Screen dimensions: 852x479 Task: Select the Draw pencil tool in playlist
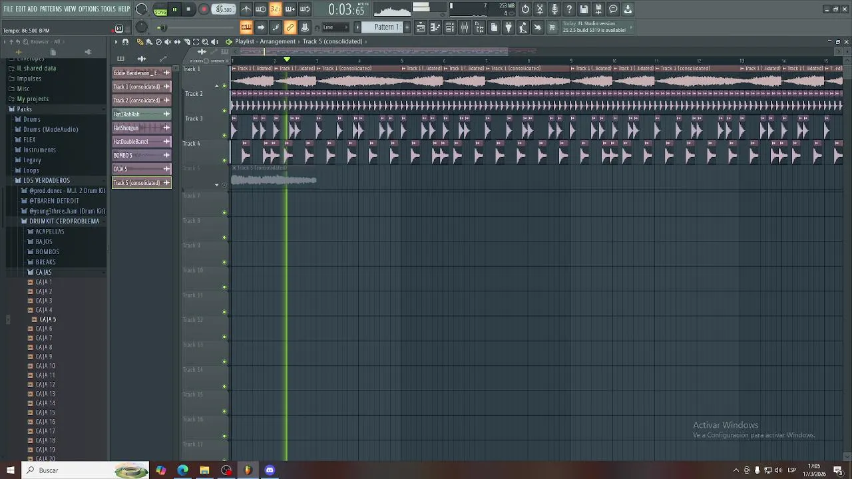[140, 41]
